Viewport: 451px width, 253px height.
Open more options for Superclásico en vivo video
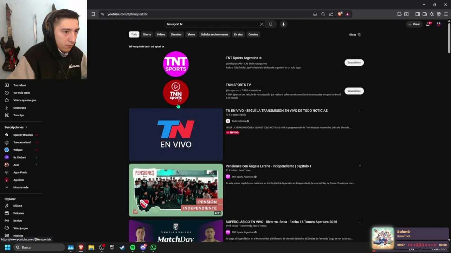tap(360, 221)
